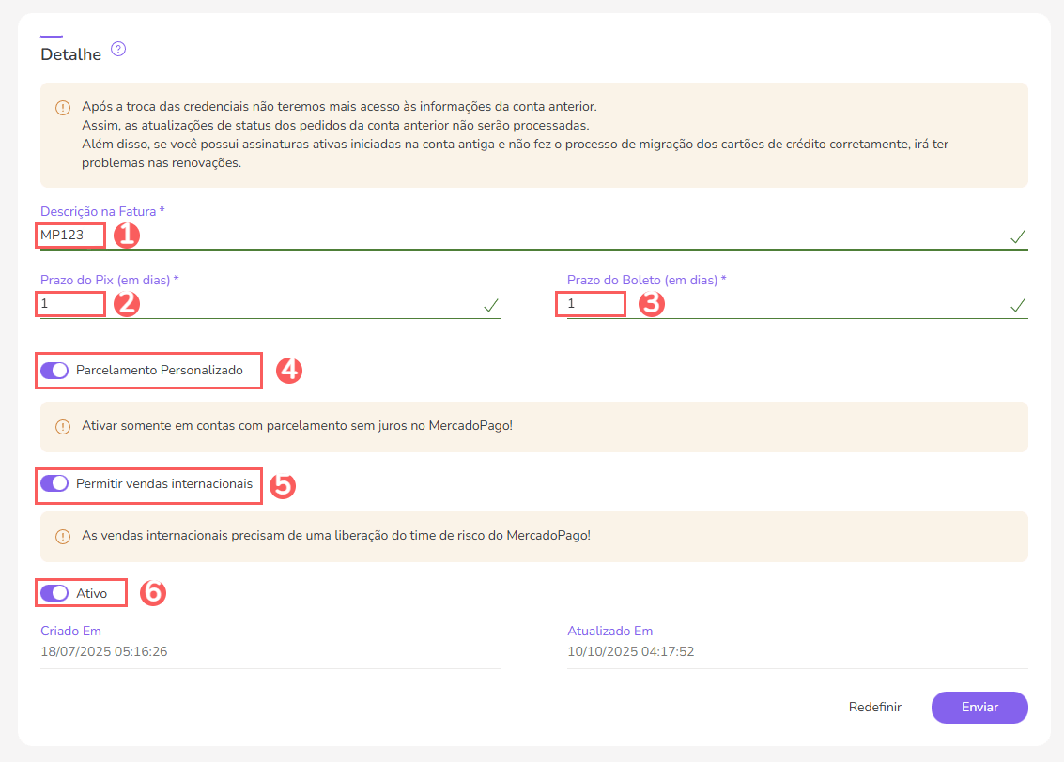Viewport: 1064px width, 762px height.
Task: Disable the Parcelamento Personalizado toggle
Action: [54, 371]
